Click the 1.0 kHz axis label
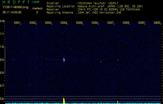163x104 pixels. (2, 47)
